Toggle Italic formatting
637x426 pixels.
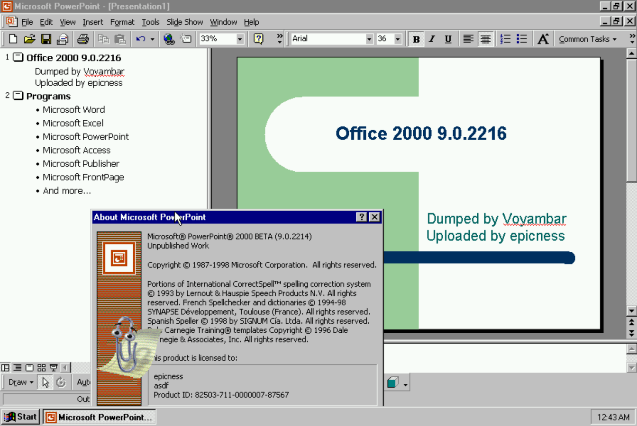click(432, 39)
